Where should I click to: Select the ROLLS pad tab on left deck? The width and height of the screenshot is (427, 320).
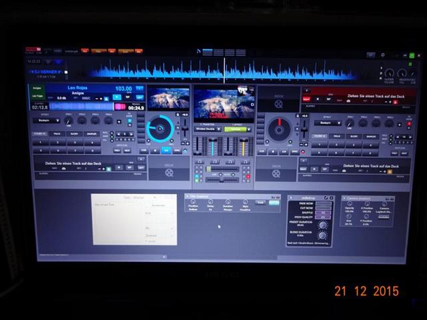pos(57,134)
